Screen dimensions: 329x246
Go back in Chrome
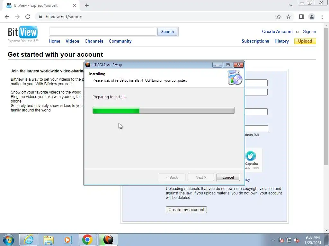[x=7, y=17]
